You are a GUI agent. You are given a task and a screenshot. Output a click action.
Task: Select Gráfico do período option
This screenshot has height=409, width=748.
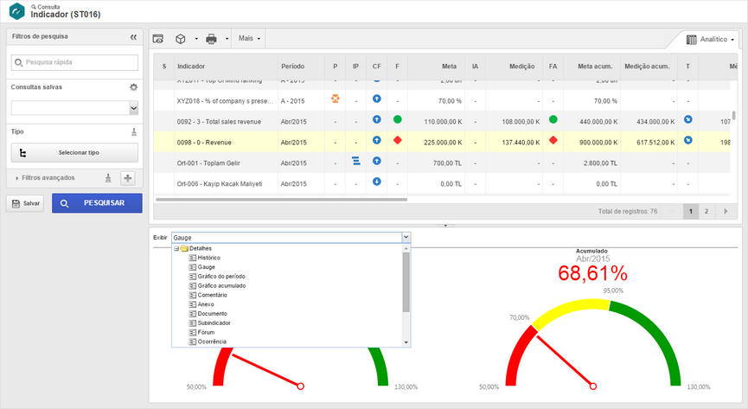(221, 277)
